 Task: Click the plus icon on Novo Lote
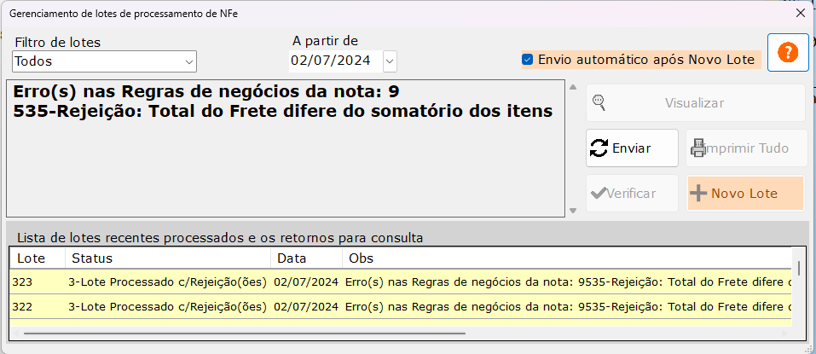point(698,193)
